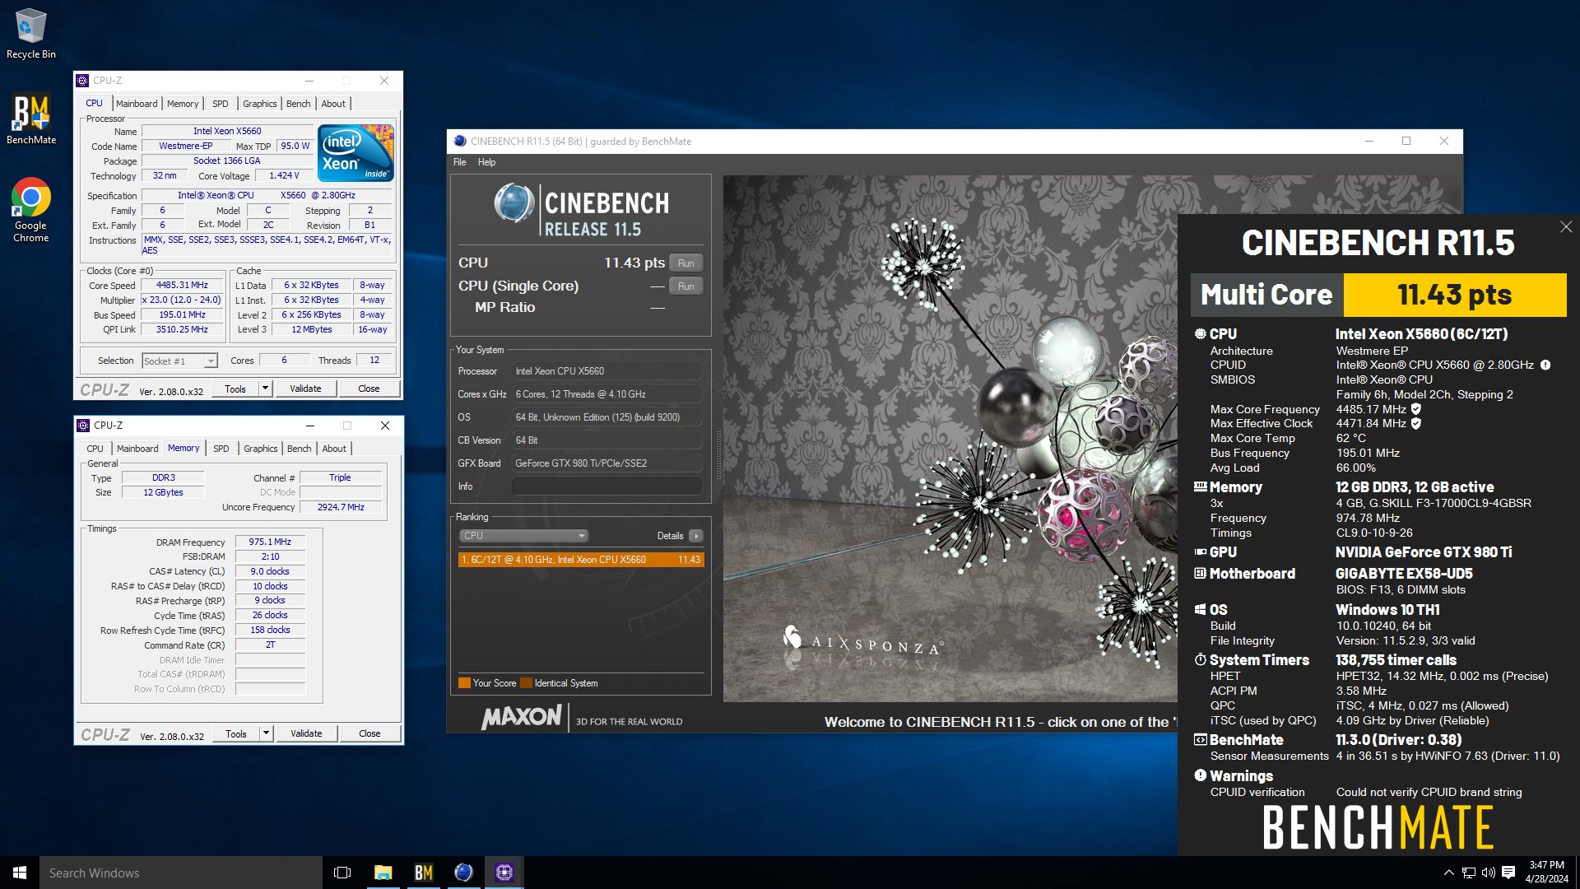The image size is (1580, 889).
Task: Switch to About tab in lower CPU-Z
Action: [x=334, y=449]
